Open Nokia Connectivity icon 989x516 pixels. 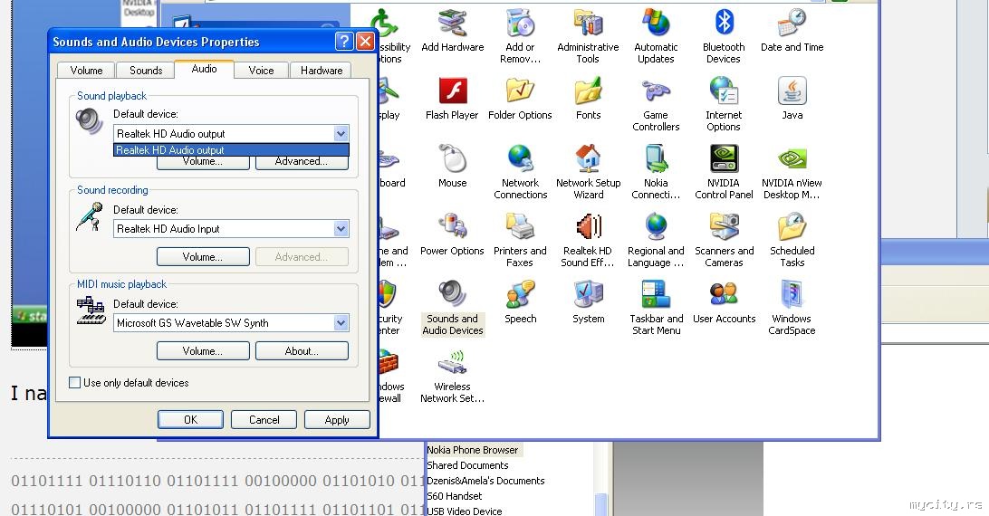coord(656,172)
